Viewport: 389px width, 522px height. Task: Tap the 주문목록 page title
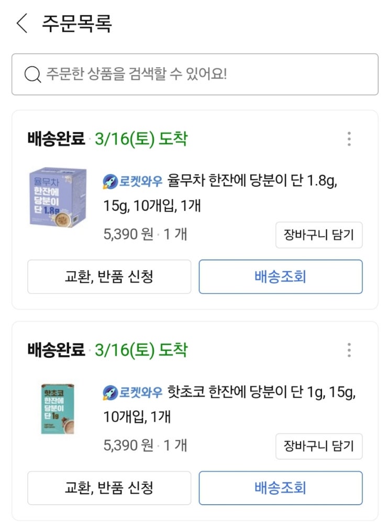(77, 23)
